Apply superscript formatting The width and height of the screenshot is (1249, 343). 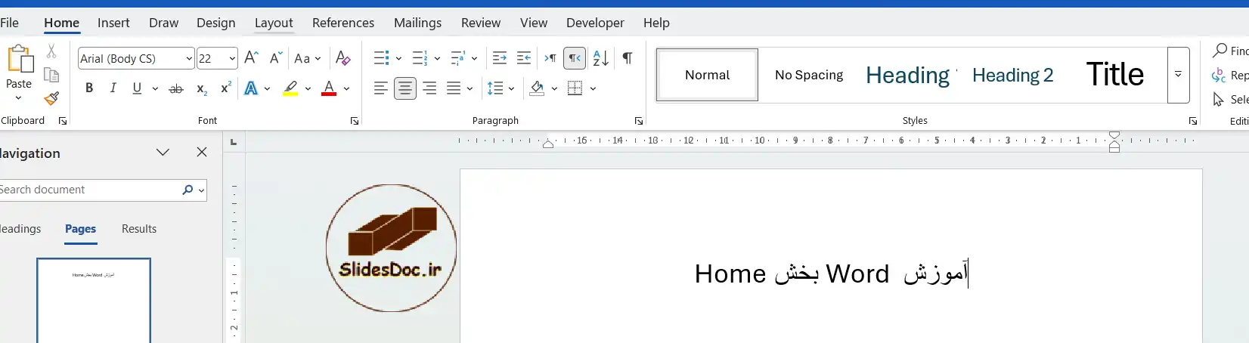225,88
